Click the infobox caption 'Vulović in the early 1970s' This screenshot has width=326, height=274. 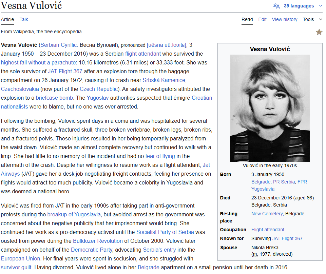tap(270, 166)
